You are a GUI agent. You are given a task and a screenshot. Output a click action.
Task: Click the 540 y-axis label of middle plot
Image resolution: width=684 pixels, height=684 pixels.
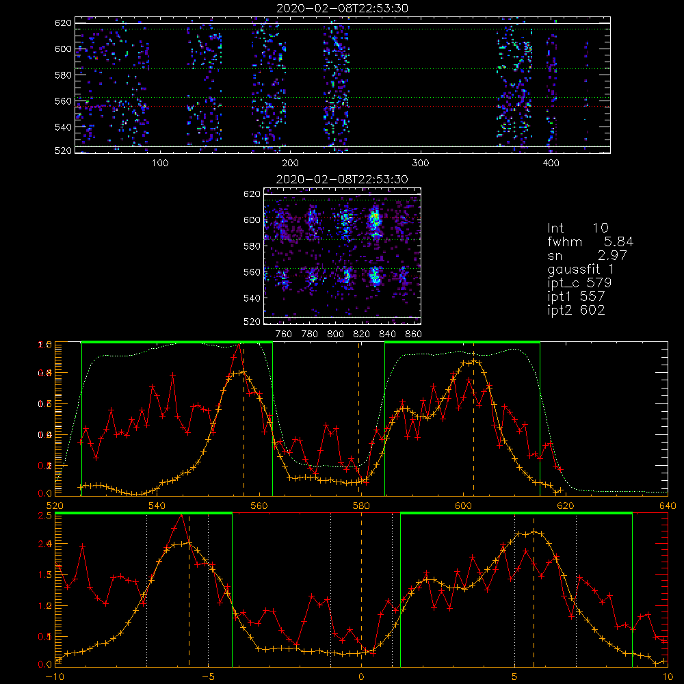point(252,298)
